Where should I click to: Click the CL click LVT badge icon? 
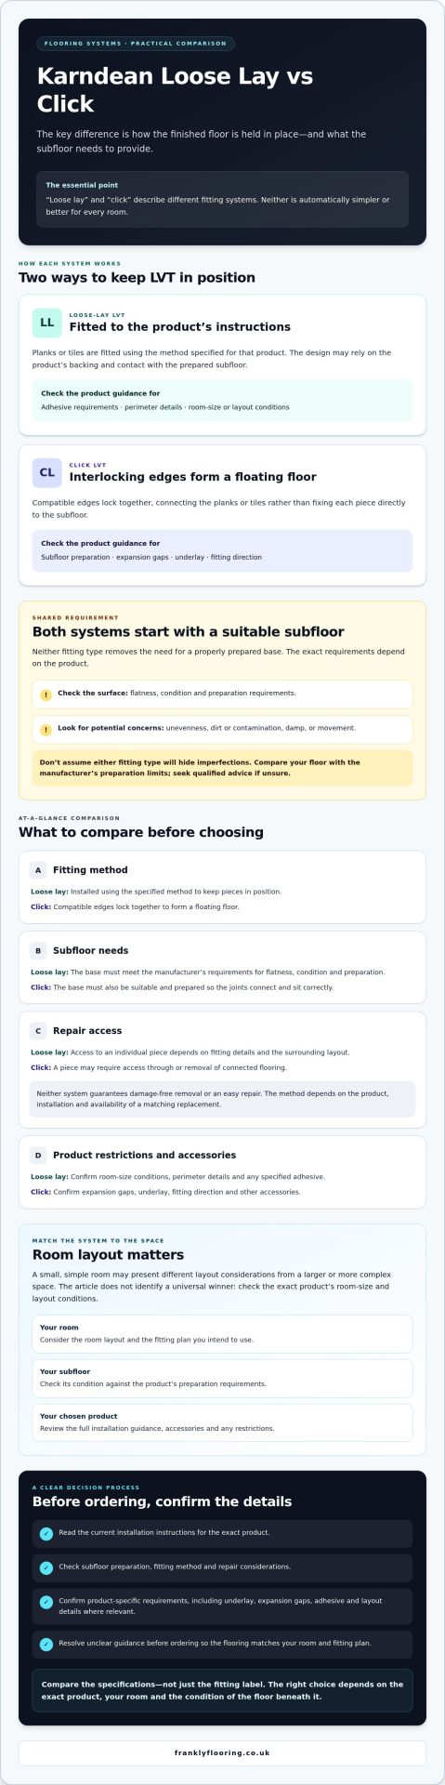coord(46,472)
